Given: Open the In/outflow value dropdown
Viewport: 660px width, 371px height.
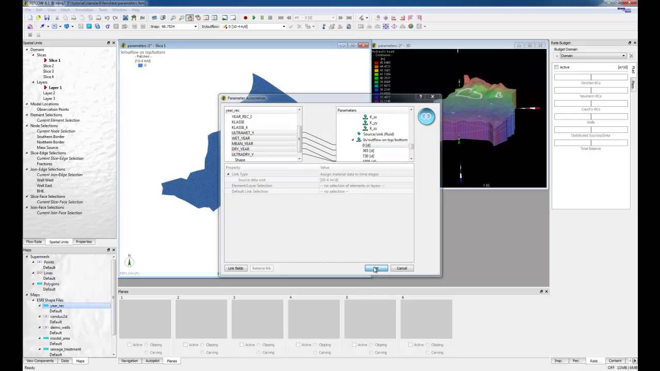Looking at the screenshot, I should 284,26.
